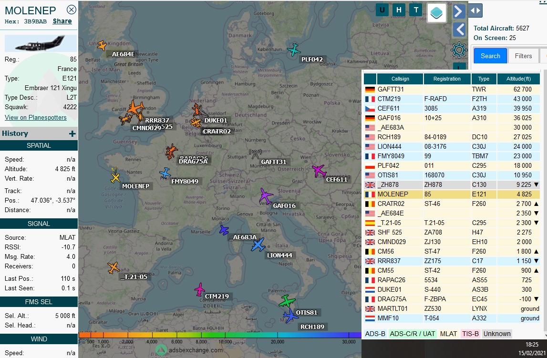Expand the History section with plus icon
The image size is (547, 358).
(x=72, y=133)
